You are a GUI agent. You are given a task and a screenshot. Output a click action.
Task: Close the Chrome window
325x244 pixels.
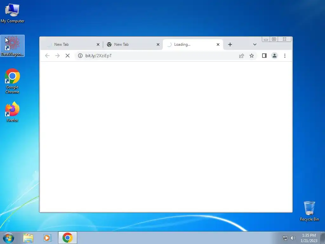coord(285,39)
